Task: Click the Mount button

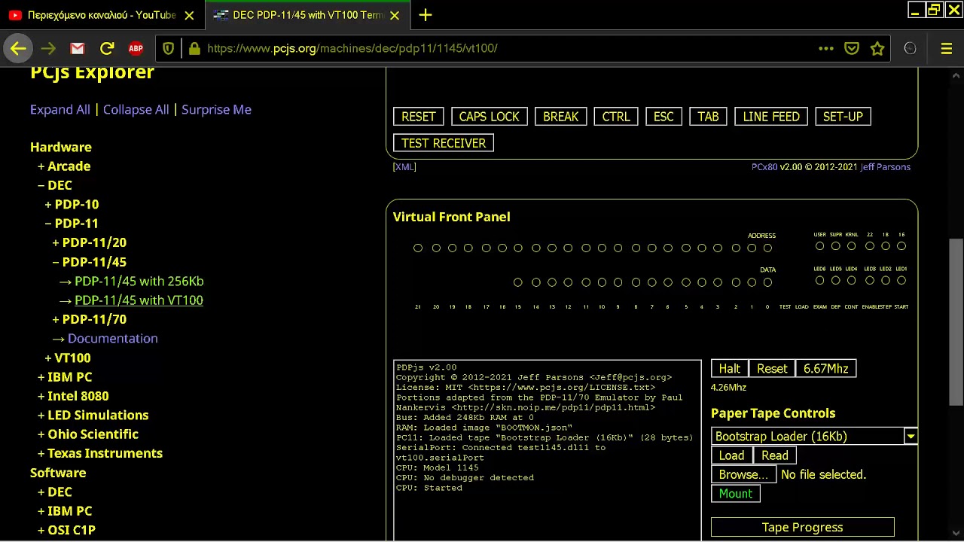Action: point(735,494)
